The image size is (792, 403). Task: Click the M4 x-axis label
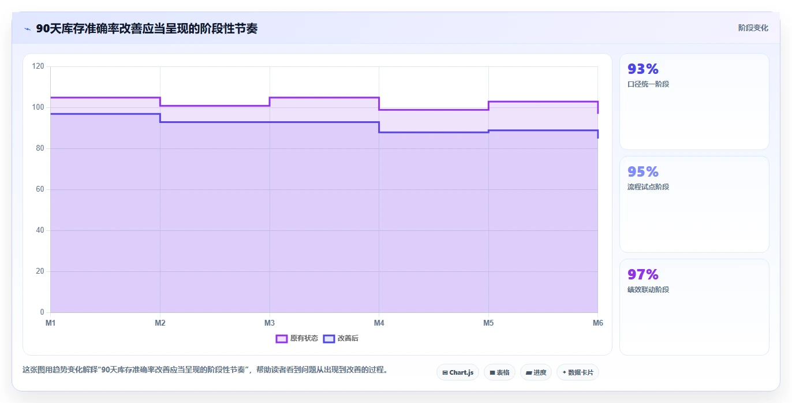click(x=379, y=323)
